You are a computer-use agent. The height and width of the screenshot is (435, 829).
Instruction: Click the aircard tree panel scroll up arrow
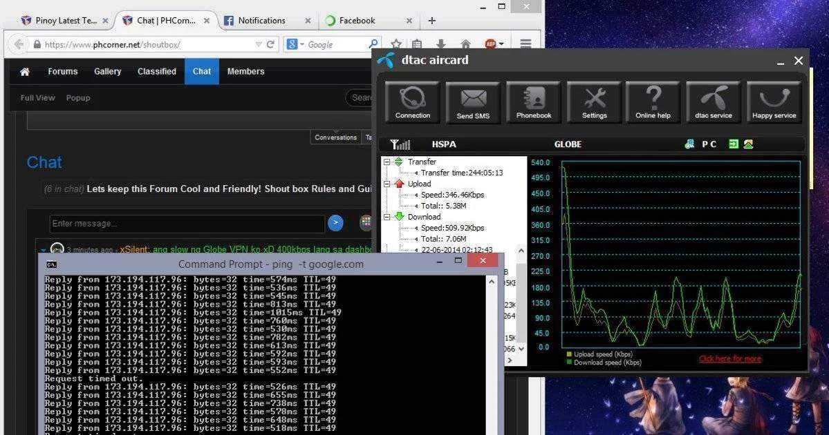(521, 251)
